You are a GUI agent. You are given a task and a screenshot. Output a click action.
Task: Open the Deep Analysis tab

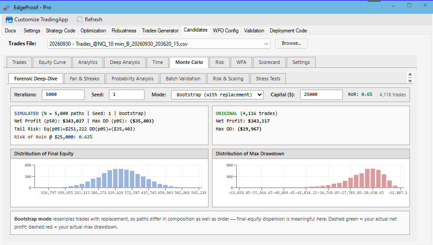click(x=125, y=62)
